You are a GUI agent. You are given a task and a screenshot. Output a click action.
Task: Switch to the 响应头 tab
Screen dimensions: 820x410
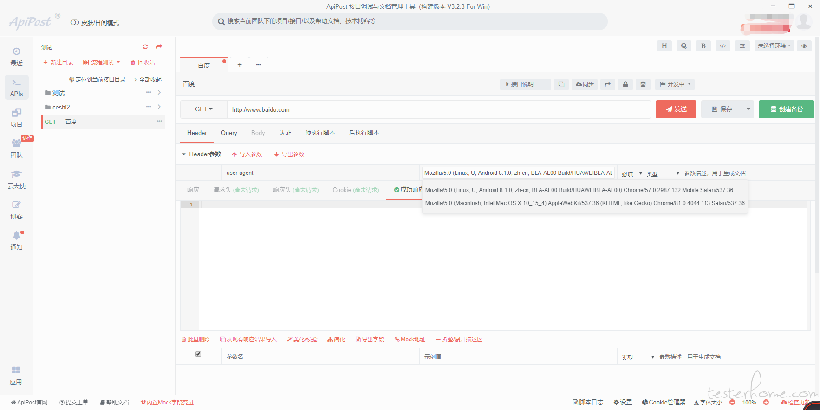click(x=296, y=190)
